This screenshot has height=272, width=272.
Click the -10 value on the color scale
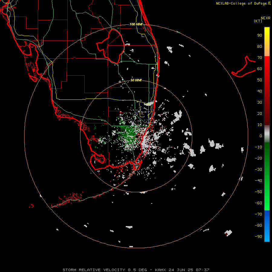pos(258,147)
